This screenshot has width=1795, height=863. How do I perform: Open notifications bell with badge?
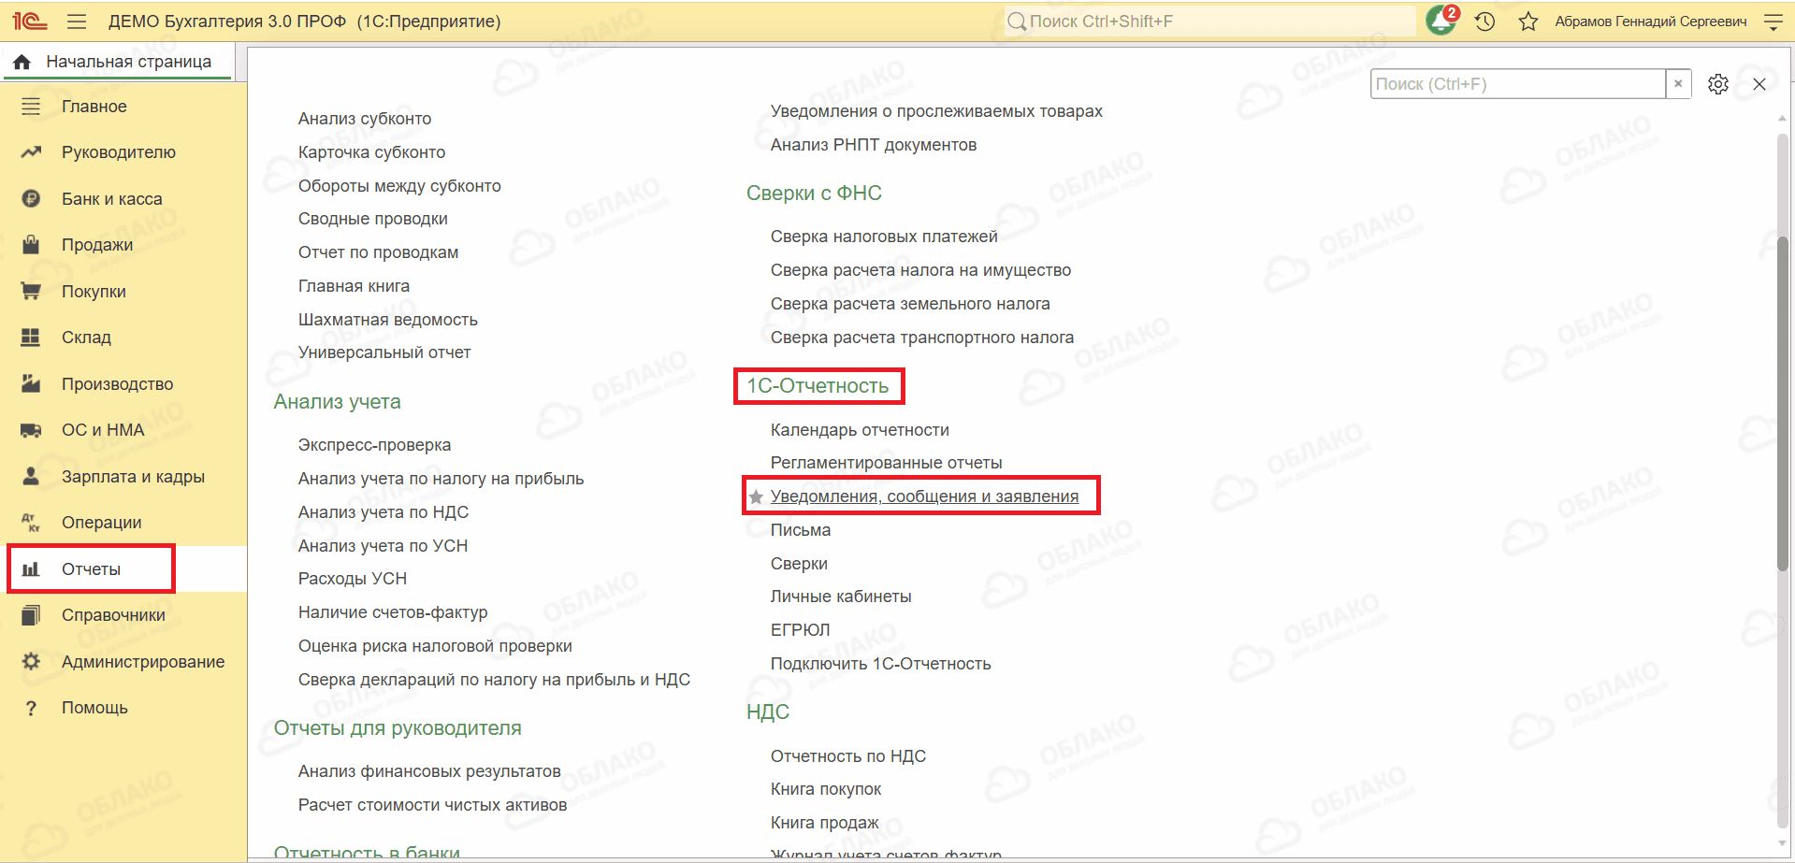[x=1441, y=21]
